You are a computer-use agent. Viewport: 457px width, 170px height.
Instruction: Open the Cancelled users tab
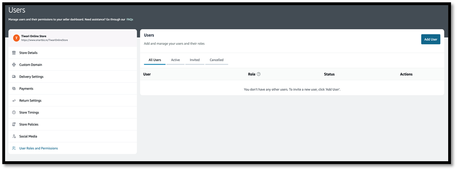[216, 60]
